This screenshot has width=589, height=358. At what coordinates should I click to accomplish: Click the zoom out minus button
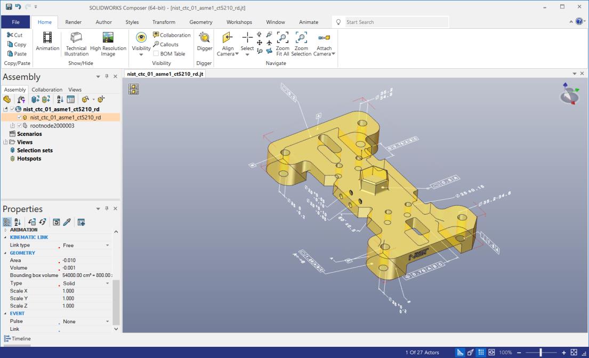(519, 352)
